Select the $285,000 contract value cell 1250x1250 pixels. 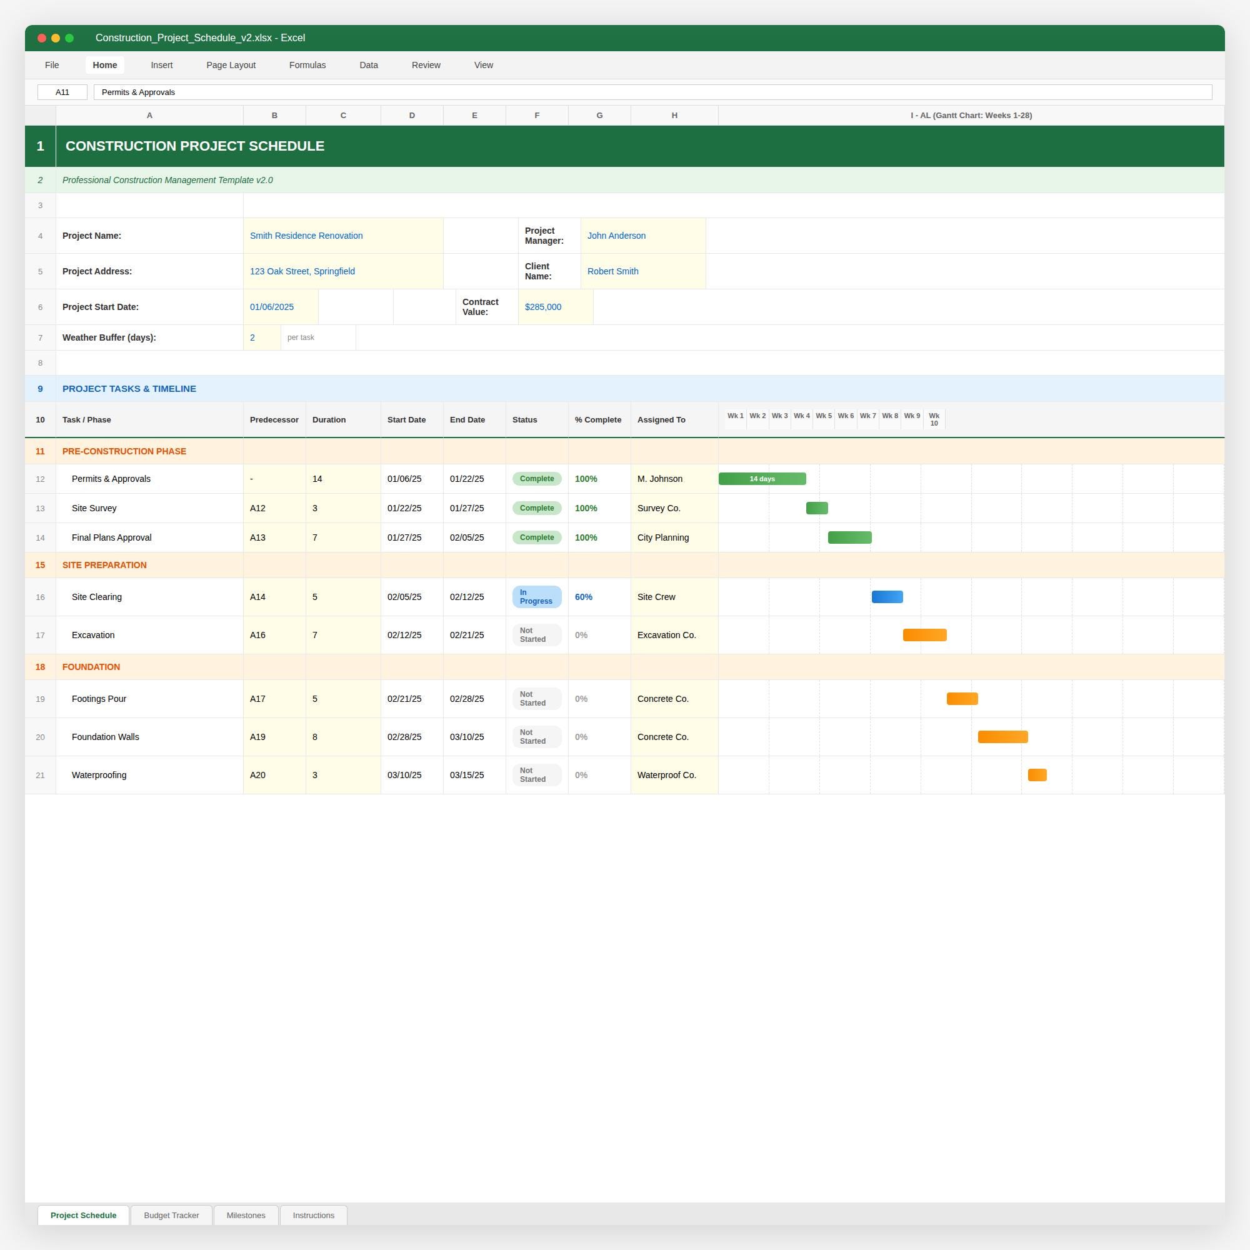point(556,307)
